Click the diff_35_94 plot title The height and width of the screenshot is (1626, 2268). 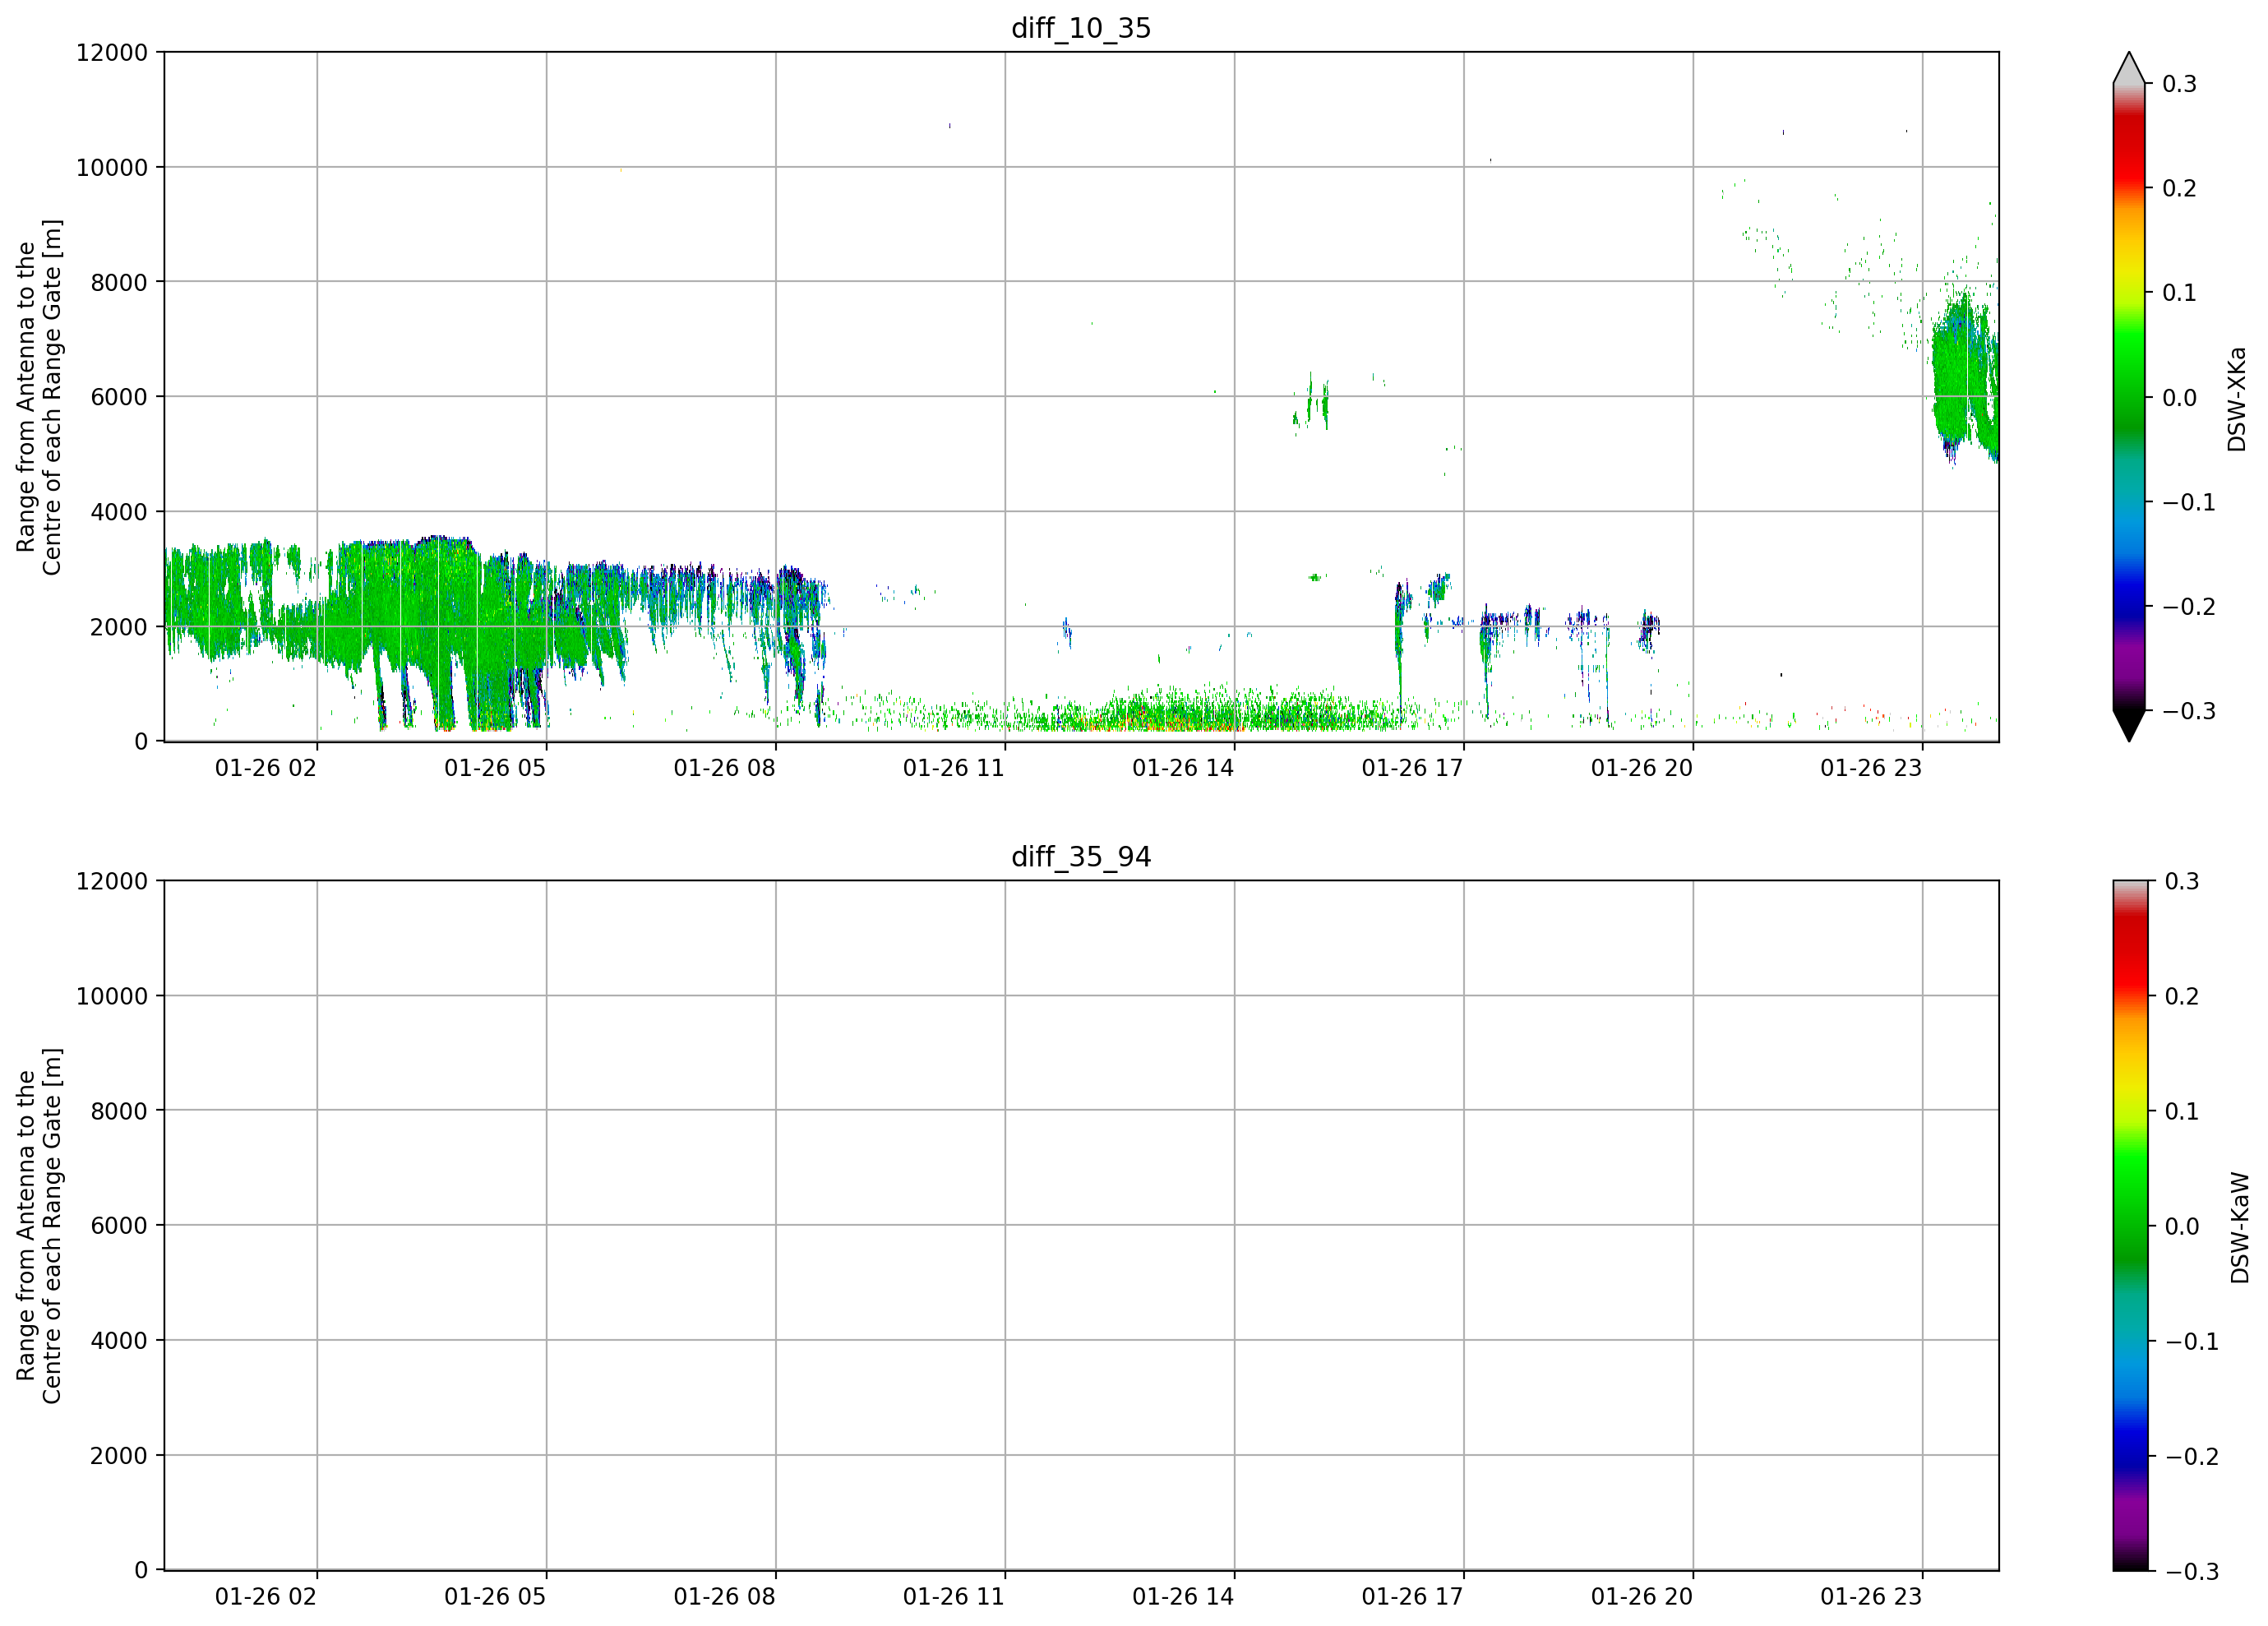tap(1081, 857)
